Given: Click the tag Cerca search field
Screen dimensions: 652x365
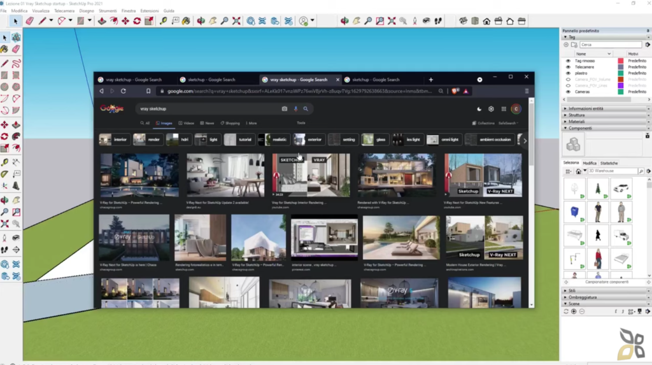Looking at the screenshot, I should click(611, 45).
